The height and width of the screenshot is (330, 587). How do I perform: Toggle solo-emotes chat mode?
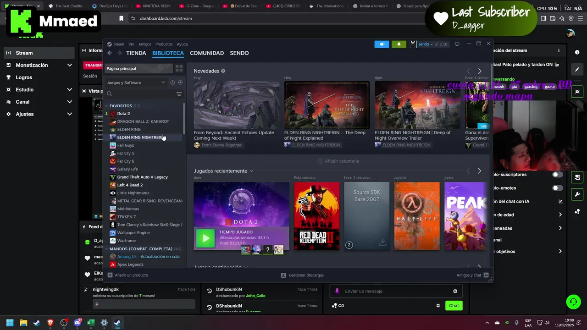coord(557,188)
